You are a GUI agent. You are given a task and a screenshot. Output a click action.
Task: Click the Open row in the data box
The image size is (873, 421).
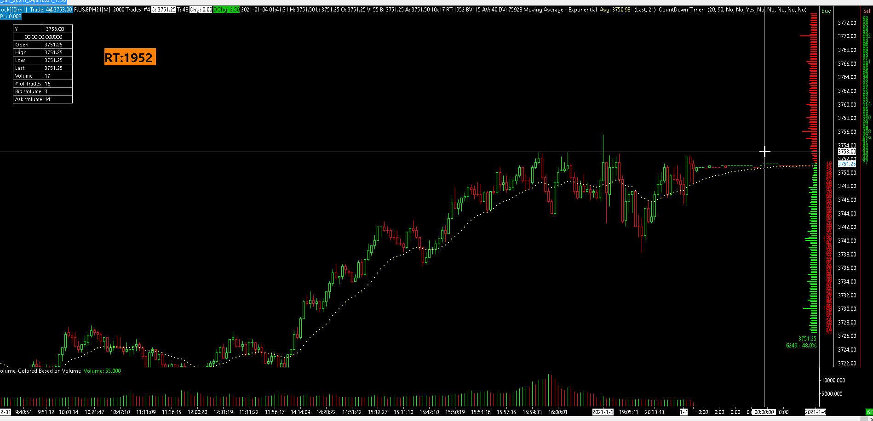pyautogui.click(x=43, y=45)
